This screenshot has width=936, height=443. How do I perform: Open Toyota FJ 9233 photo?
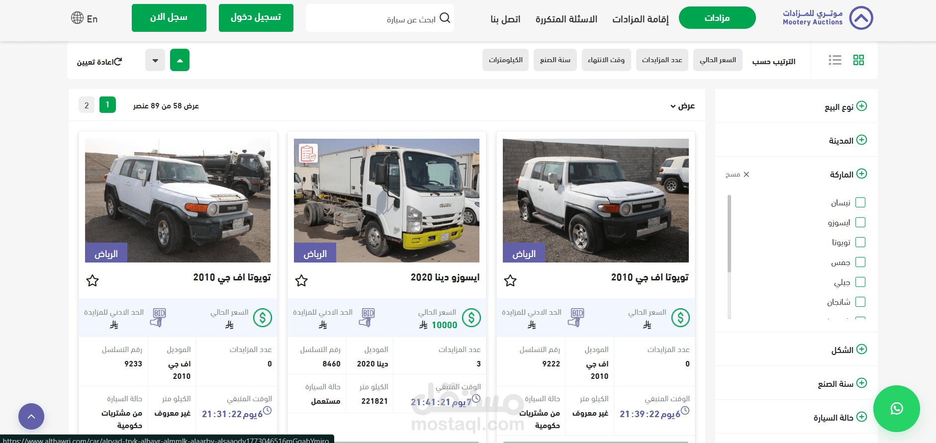pyautogui.click(x=178, y=200)
